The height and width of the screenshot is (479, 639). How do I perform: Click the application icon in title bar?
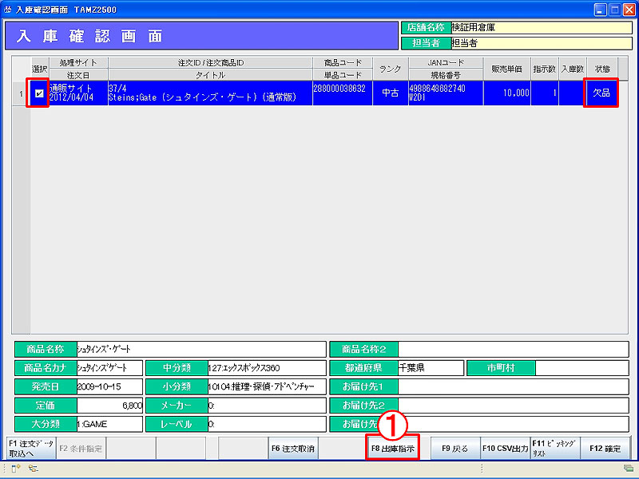8,10
